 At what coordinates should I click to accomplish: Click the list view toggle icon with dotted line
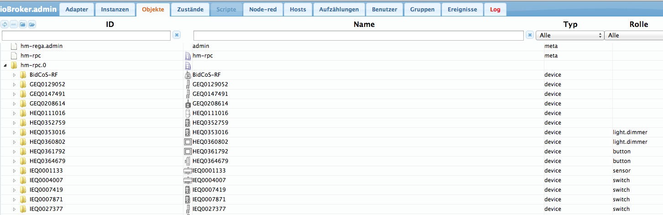pyautogui.click(x=14, y=25)
